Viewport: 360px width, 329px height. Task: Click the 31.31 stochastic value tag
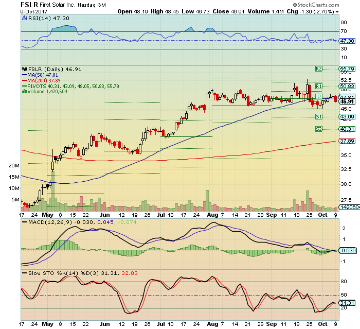(x=347, y=303)
